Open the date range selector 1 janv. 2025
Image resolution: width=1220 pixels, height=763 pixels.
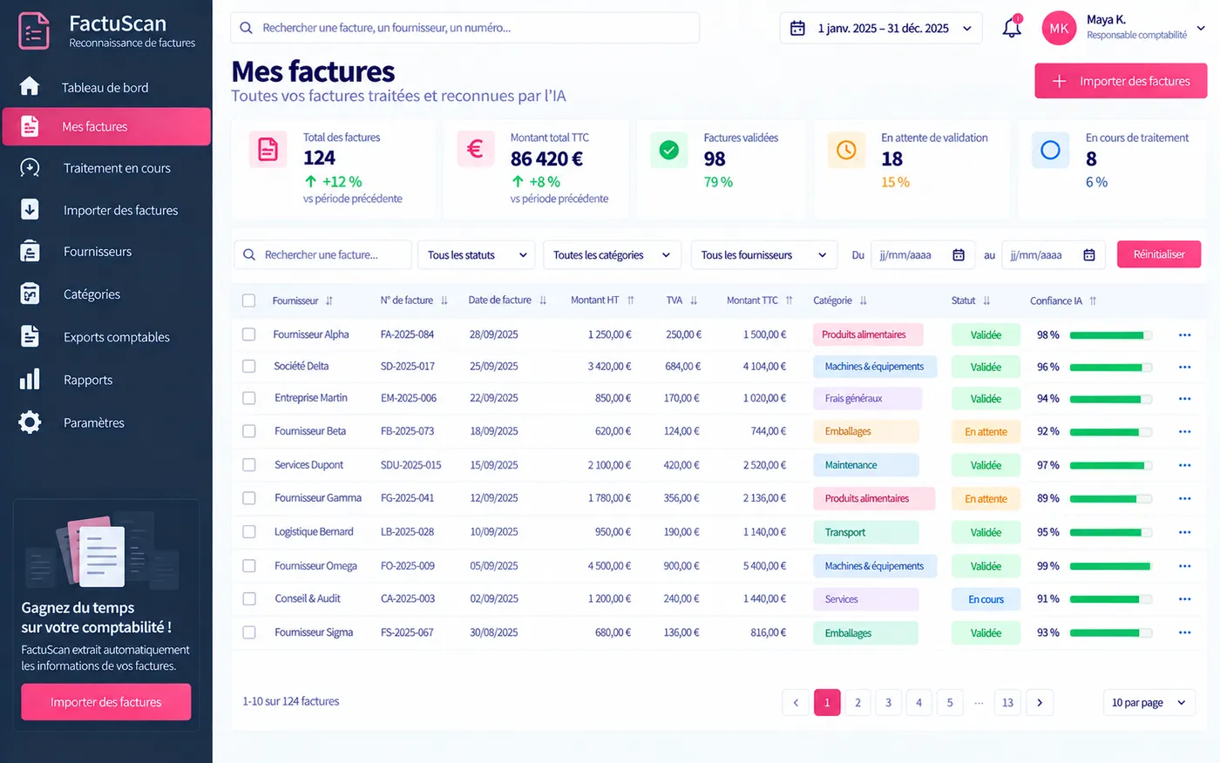(x=881, y=28)
